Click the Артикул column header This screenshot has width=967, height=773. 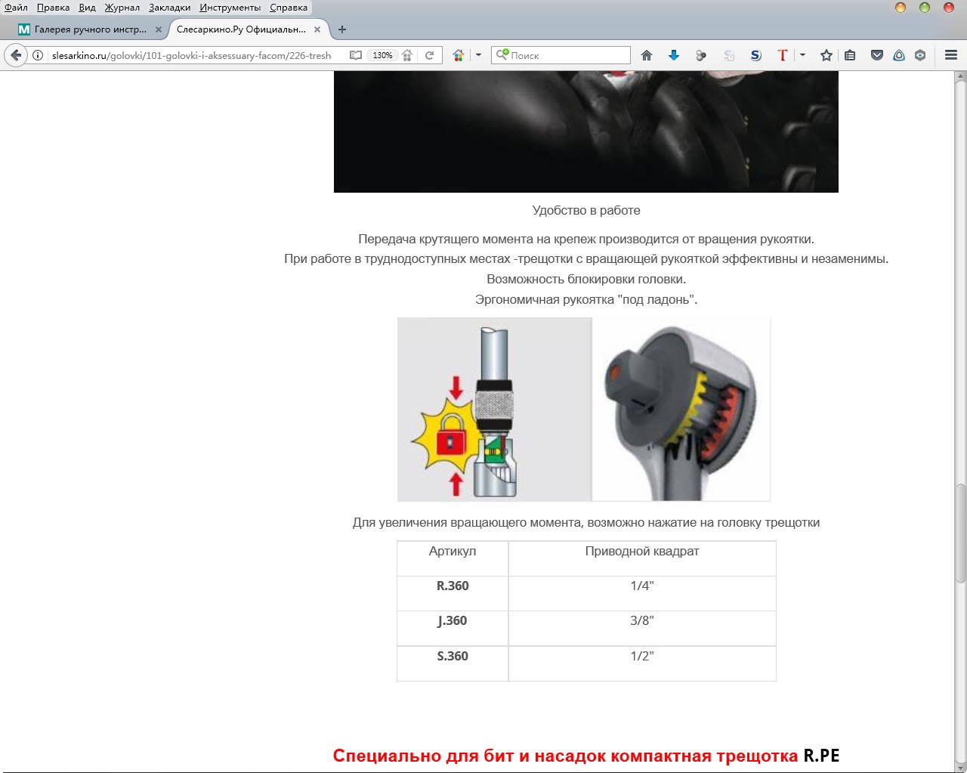coord(453,558)
